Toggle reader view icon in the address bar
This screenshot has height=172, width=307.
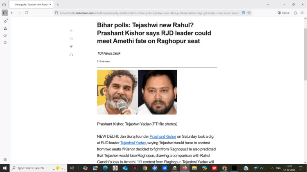point(244,13)
